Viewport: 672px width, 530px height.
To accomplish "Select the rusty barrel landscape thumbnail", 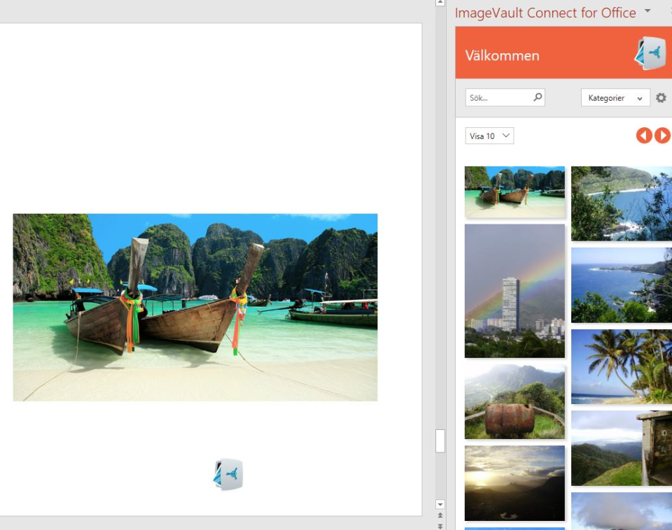I will click(514, 401).
